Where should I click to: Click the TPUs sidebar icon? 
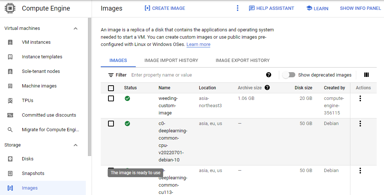pos(10,101)
